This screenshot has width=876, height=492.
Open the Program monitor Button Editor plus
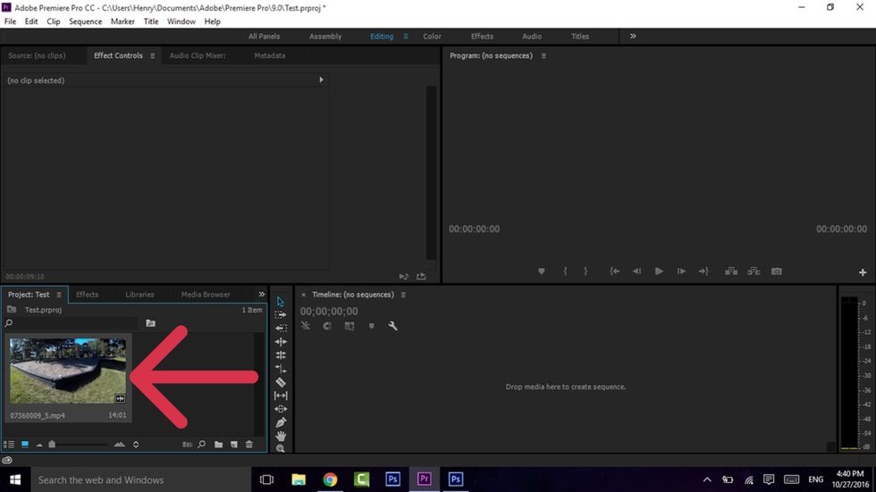tap(863, 272)
